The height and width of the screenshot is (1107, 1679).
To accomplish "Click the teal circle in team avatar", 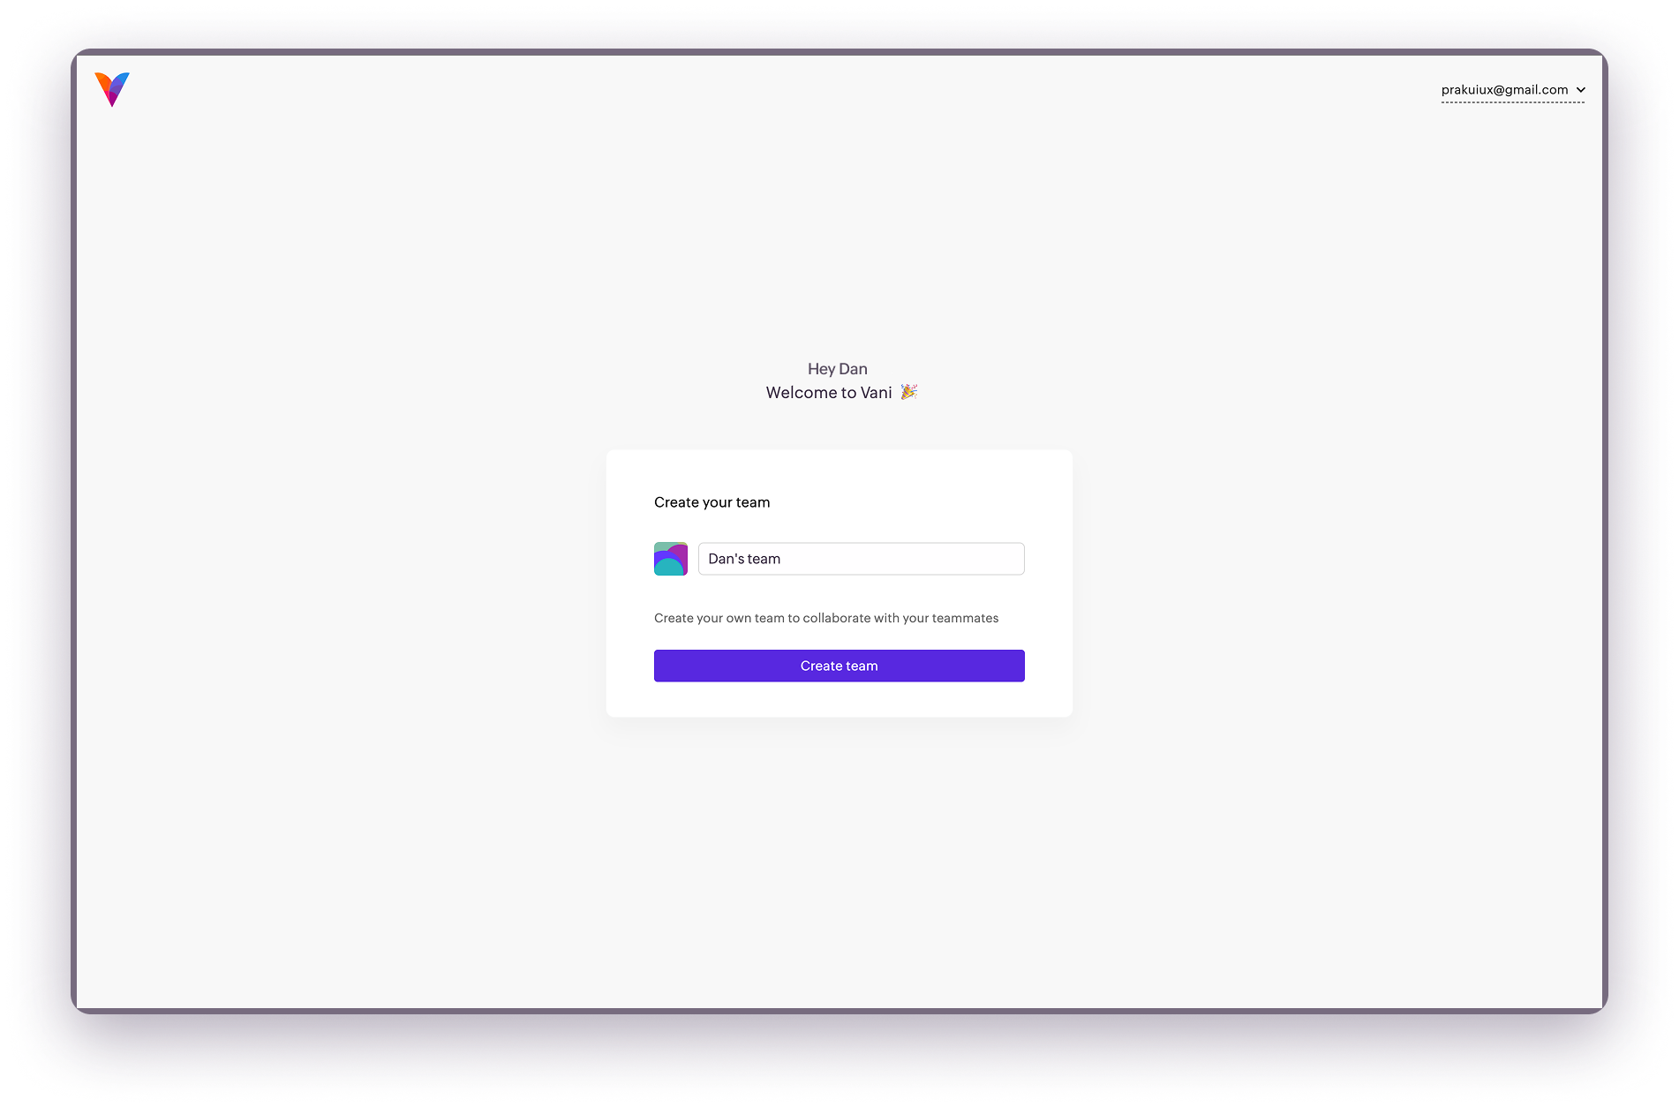I will click(x=668, y=568).
